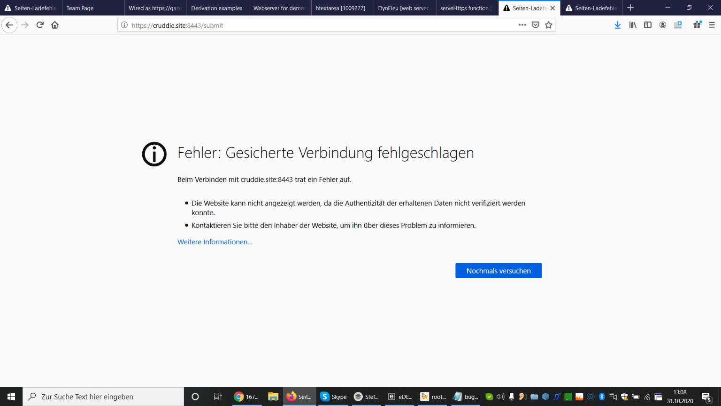Image resolution: width=721 pixels, height=406 pixels.
Task: Click the back navigation arrow
Action: [9, 25]
